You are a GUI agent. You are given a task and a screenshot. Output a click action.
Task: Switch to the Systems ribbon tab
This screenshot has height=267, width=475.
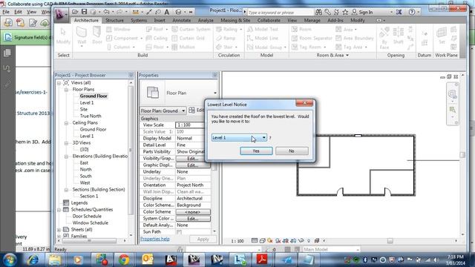pyautogui.click(x=139, y=20)
